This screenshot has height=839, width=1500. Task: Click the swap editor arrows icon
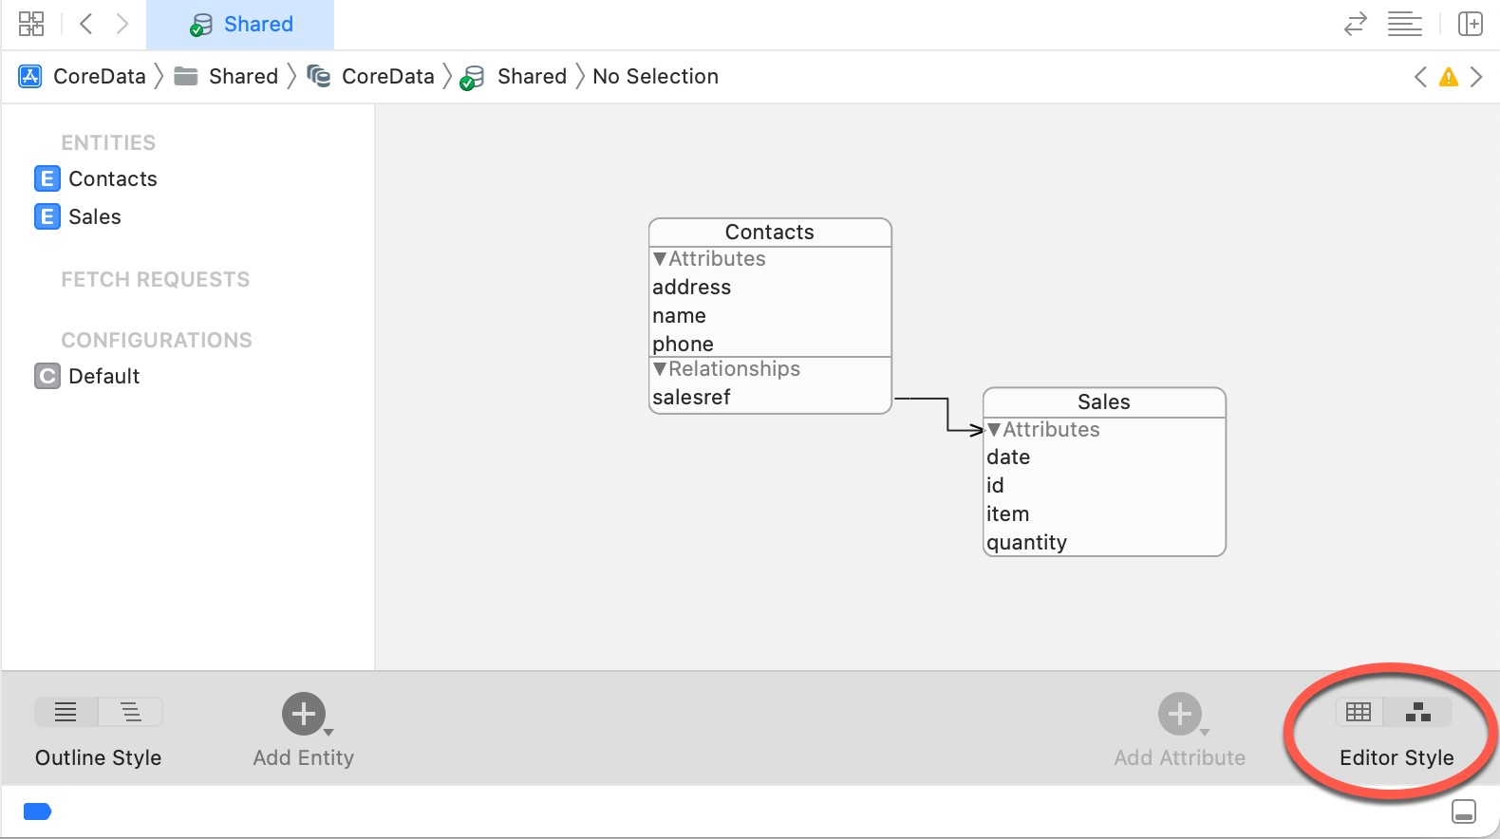pyautogui.click(x=1355, y=24)
